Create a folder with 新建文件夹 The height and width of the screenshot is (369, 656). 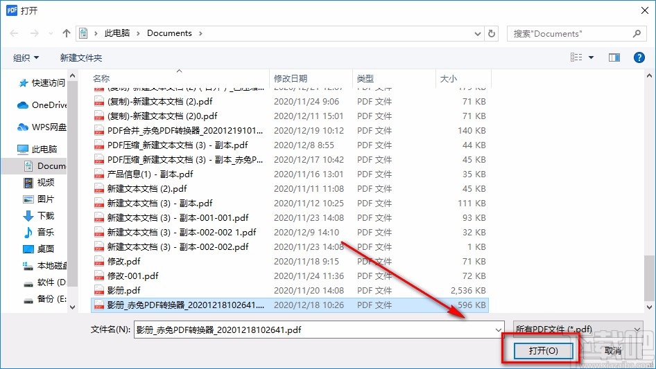(80, 57)
